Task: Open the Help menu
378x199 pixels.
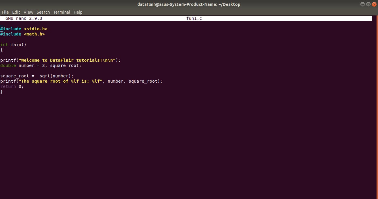Action: [78, 12]
